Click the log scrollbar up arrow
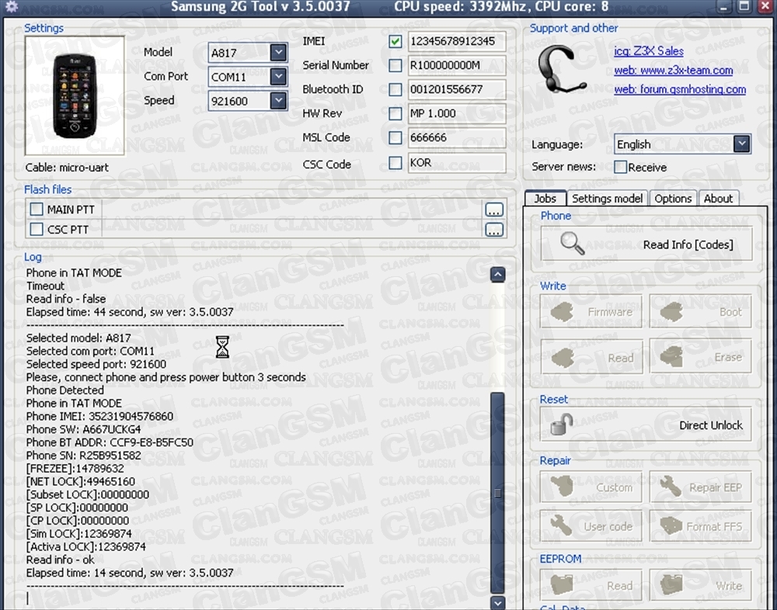The image size is (777, 610). coord(497,274)
